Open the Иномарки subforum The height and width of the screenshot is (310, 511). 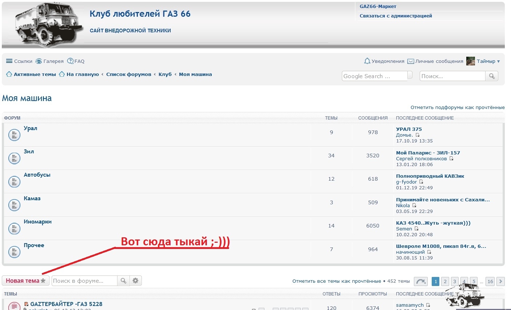(37, 222)
